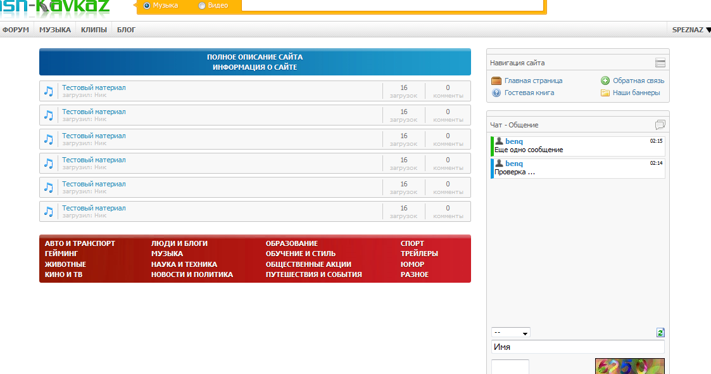Click the Навигация сайта panel icon
Screen dimensions: 711x374
point(660,63)
